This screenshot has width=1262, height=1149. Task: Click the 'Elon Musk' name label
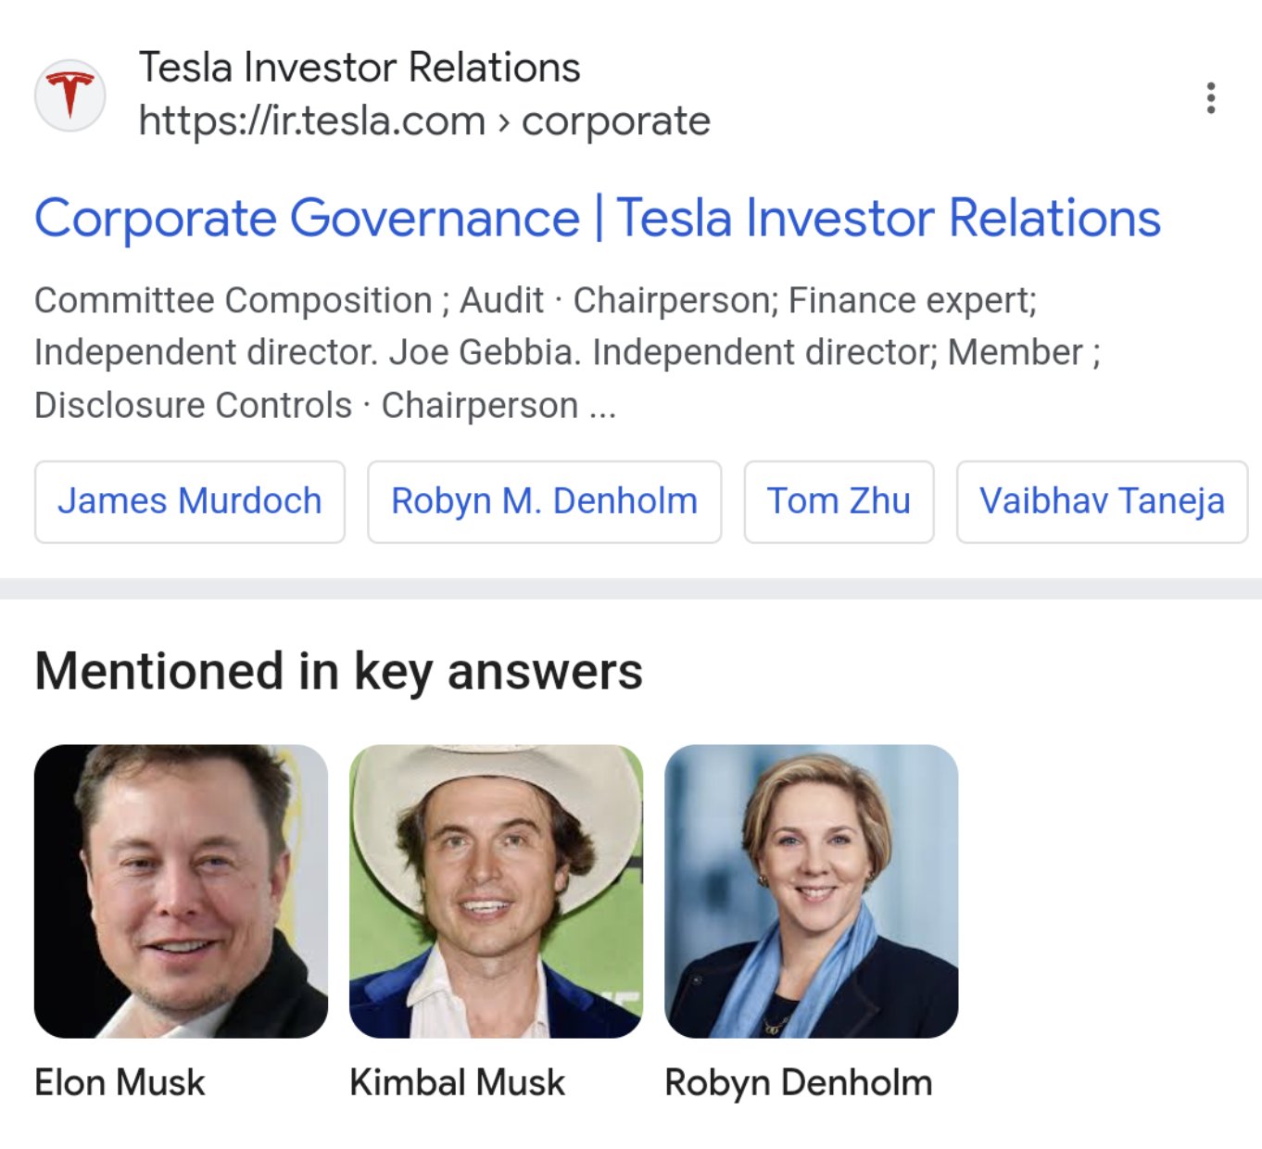tap(120, 1082)
